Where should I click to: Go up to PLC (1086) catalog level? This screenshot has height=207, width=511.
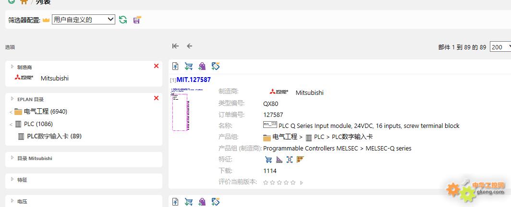pos(38,124)
